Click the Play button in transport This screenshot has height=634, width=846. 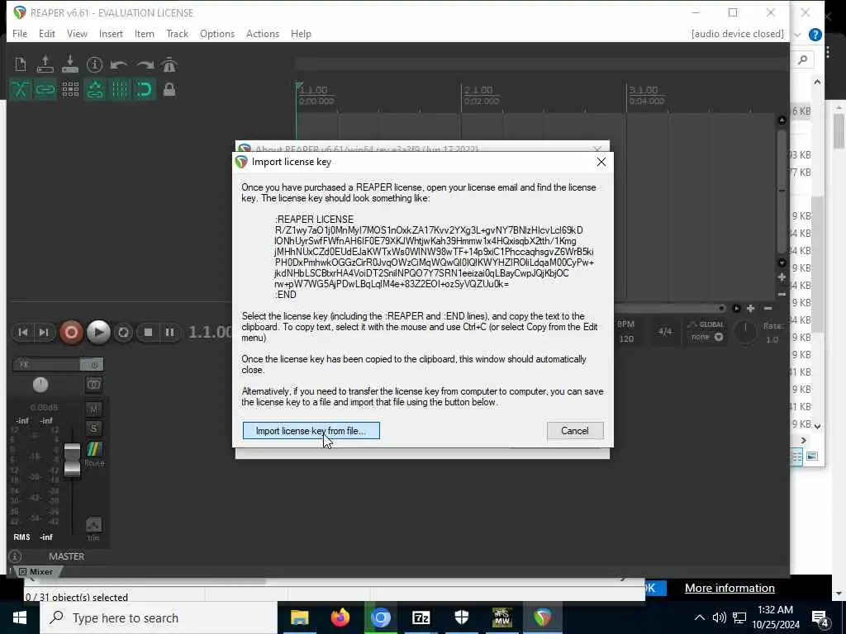pyautogui.click(x=98, y=332)
